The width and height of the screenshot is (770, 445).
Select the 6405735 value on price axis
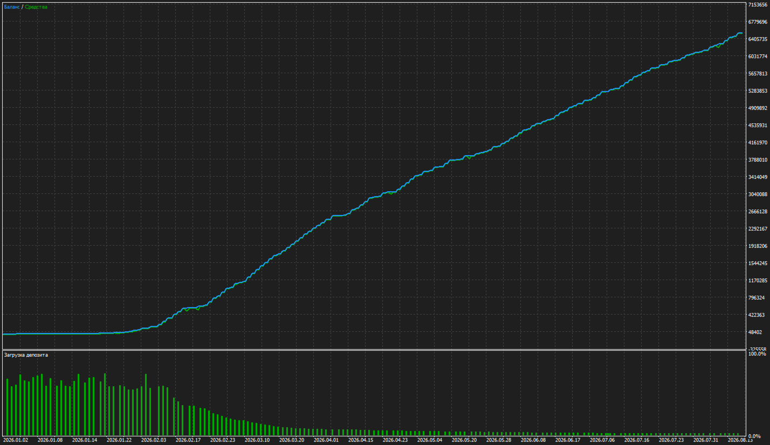click(x=758, y=39)
